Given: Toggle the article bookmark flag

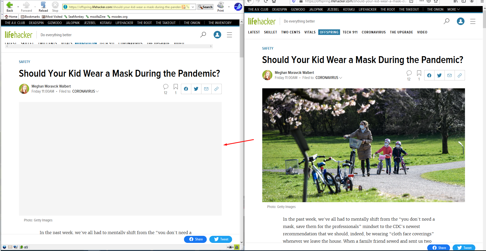Looking at the screenshot, I should tap(419, 73).
